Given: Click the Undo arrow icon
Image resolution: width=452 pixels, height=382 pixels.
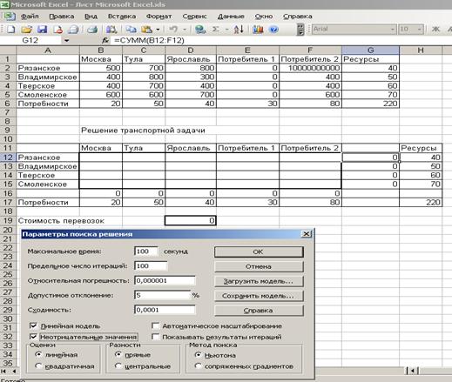Looking at the screenshot, I should pos(173,29).
